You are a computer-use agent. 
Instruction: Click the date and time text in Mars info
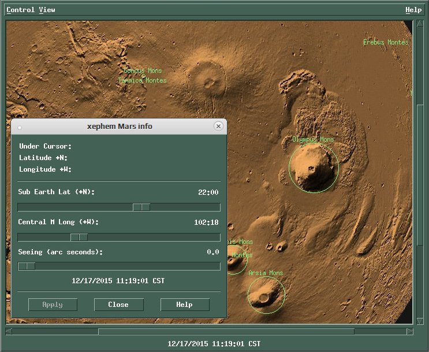(x=118, y=281)
